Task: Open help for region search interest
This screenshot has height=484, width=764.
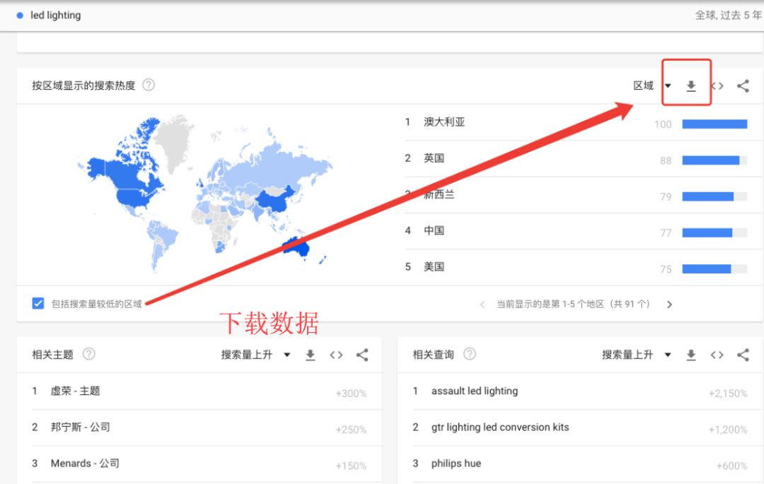Action: (x=149, y=85)
